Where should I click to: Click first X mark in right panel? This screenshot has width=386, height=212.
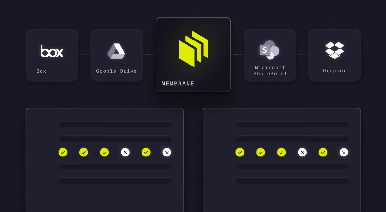click(x=302, y=152)
